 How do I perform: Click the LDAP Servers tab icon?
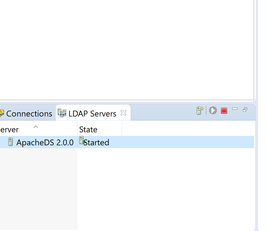coord(62,113)
